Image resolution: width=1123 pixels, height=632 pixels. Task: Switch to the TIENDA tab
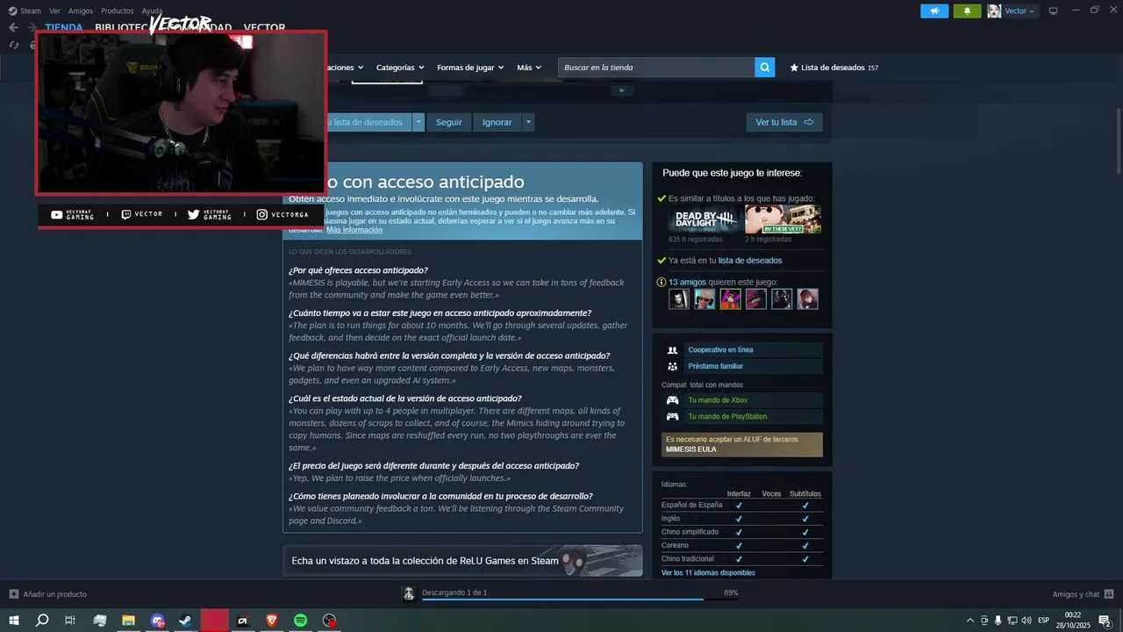click(x=64, y=28)
